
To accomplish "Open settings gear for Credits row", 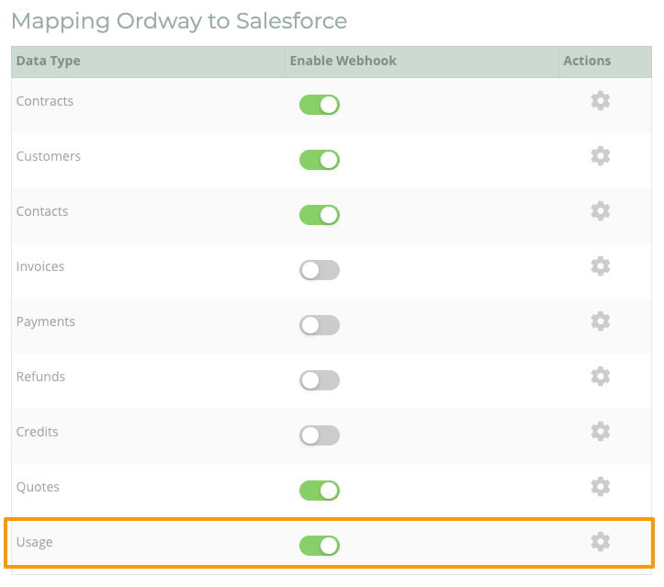I will pos(600,431).
